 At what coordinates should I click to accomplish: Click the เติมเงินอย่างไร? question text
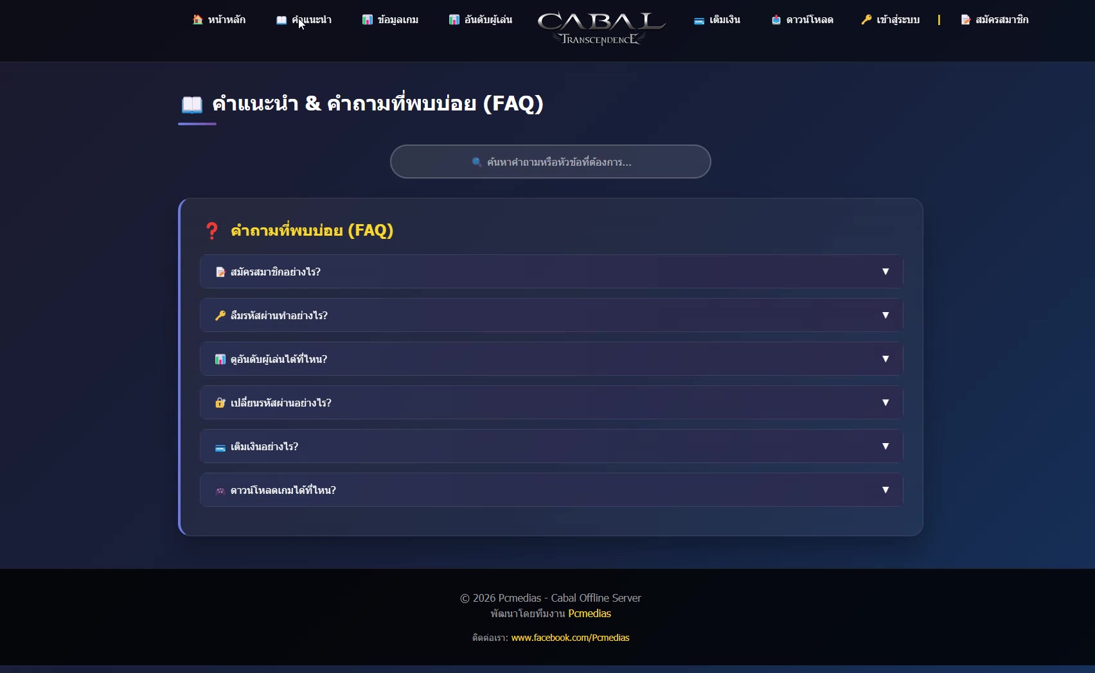click(x=264, y=447)
